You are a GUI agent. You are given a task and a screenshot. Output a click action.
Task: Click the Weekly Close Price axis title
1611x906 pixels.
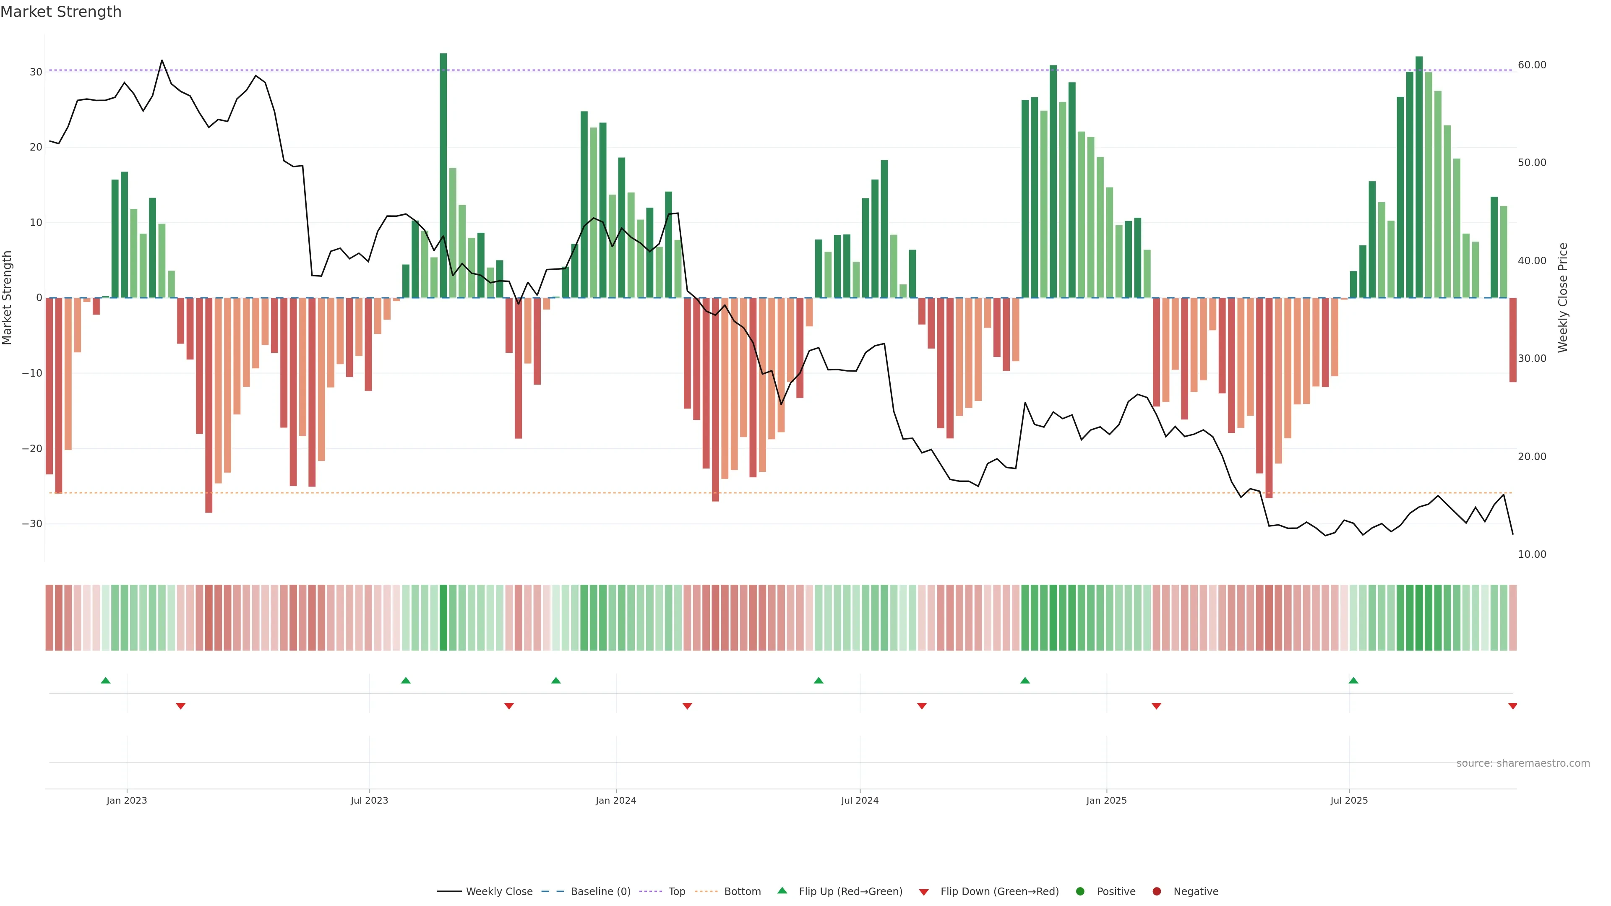coord(1563,298)
